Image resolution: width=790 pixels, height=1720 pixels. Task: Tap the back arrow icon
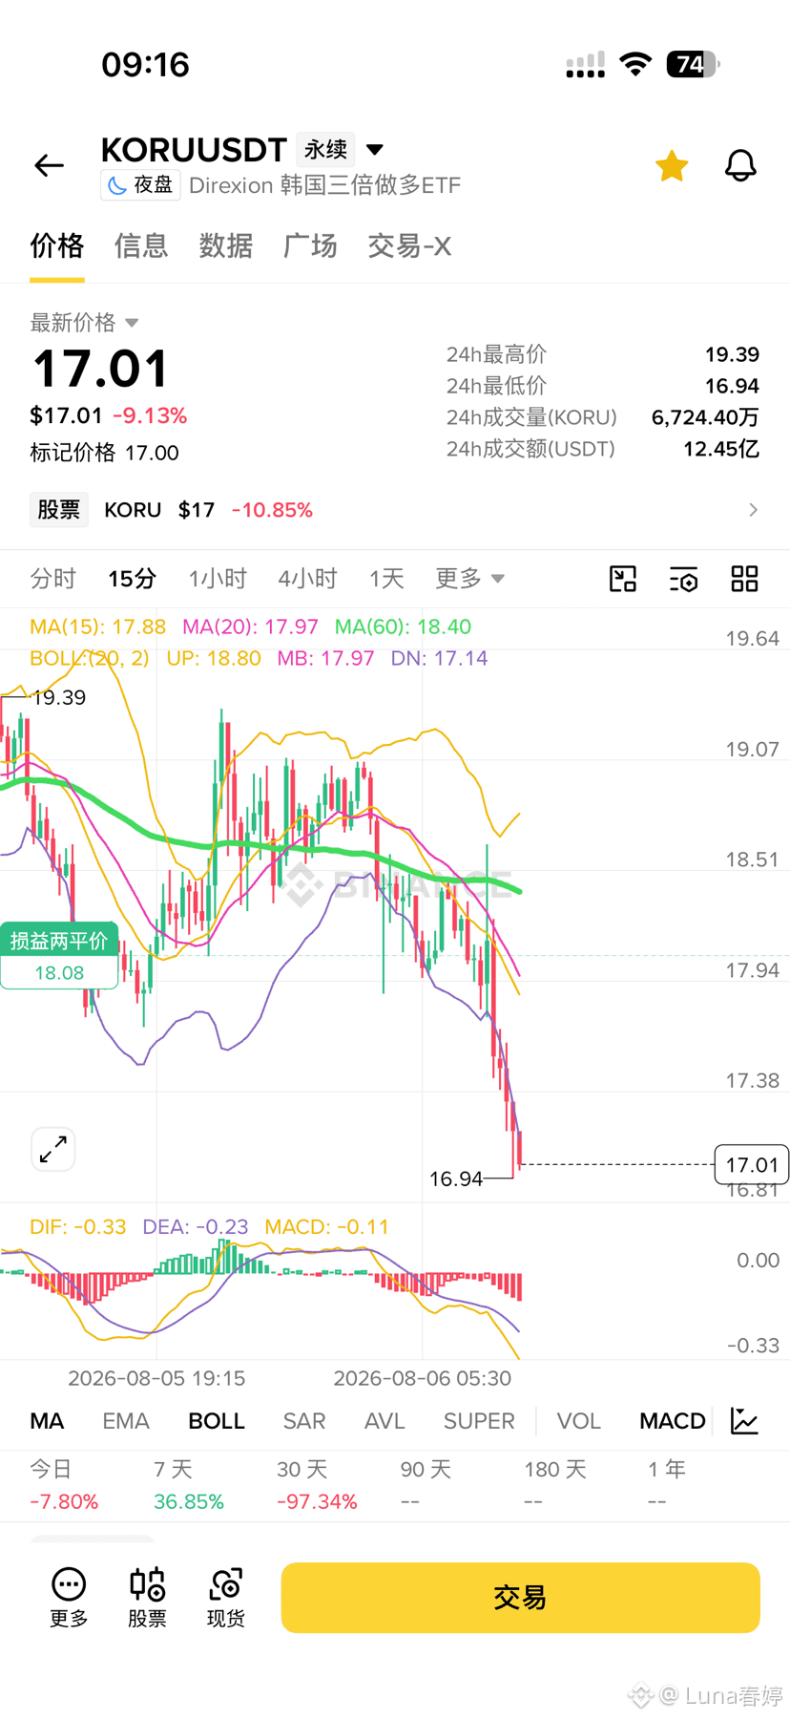(49, 165)
